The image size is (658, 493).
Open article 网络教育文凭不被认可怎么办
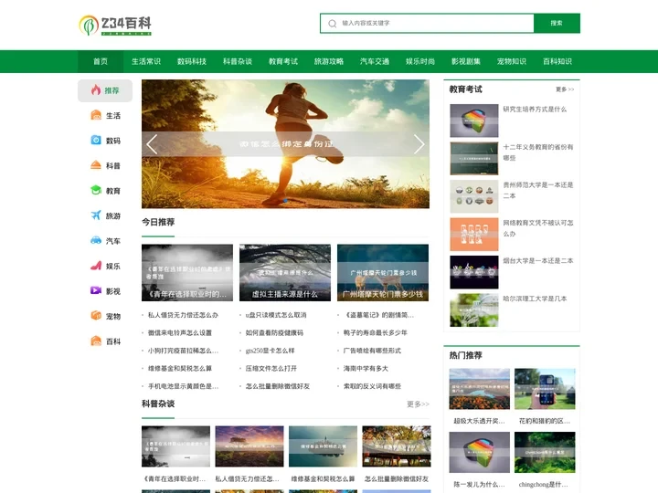pyautogui.click(x=538, y=228)
